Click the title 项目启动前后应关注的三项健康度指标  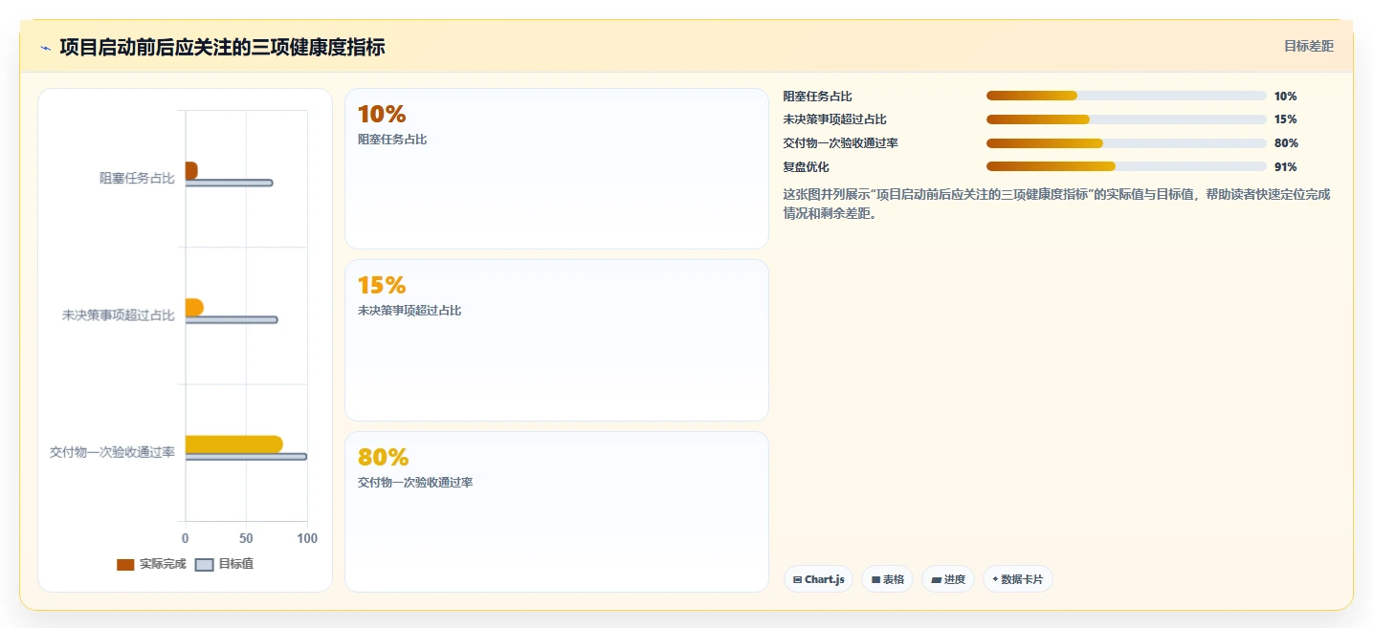point(222,47)
